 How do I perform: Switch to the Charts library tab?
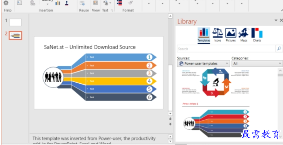pyautogui.click(x=257, y=35)
